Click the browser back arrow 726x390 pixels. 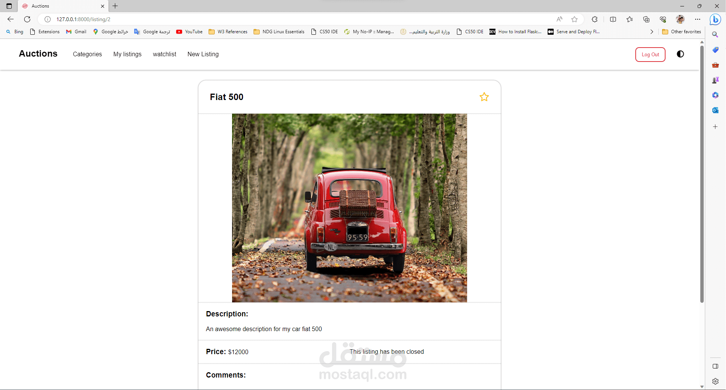[x=11, y=19]
